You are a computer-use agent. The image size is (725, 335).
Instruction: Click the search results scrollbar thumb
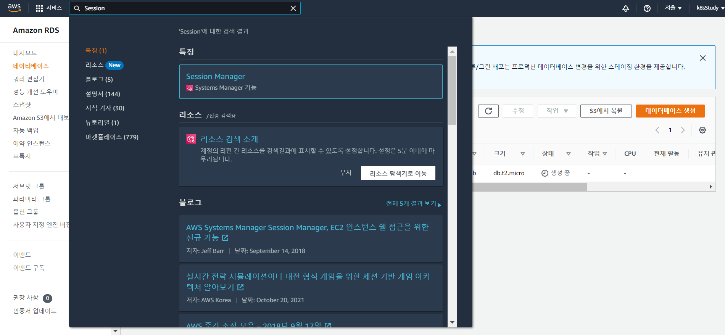(x=452, y=90)
